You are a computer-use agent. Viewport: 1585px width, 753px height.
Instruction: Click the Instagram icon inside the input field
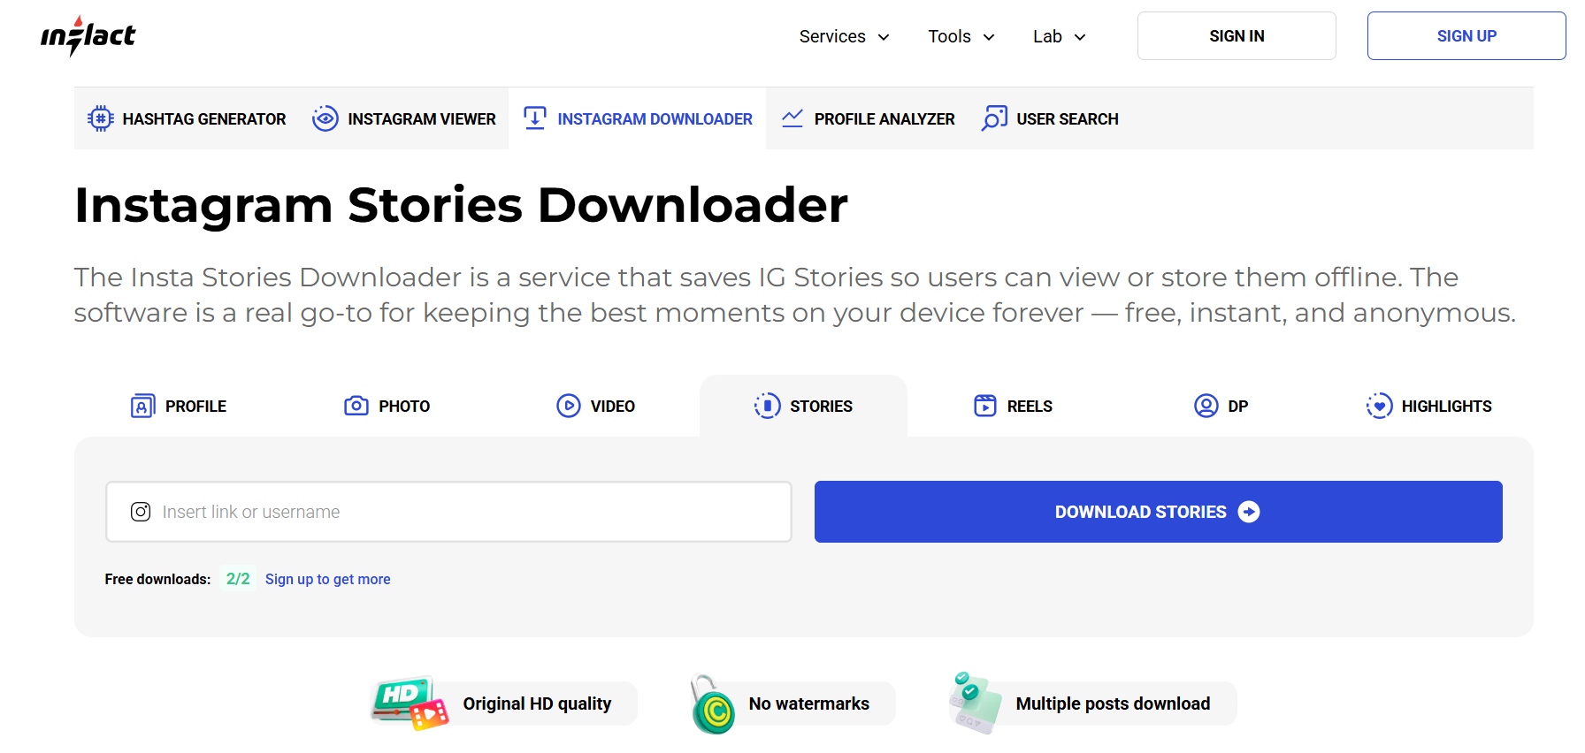pyautogui.click(x=141, y=512)
